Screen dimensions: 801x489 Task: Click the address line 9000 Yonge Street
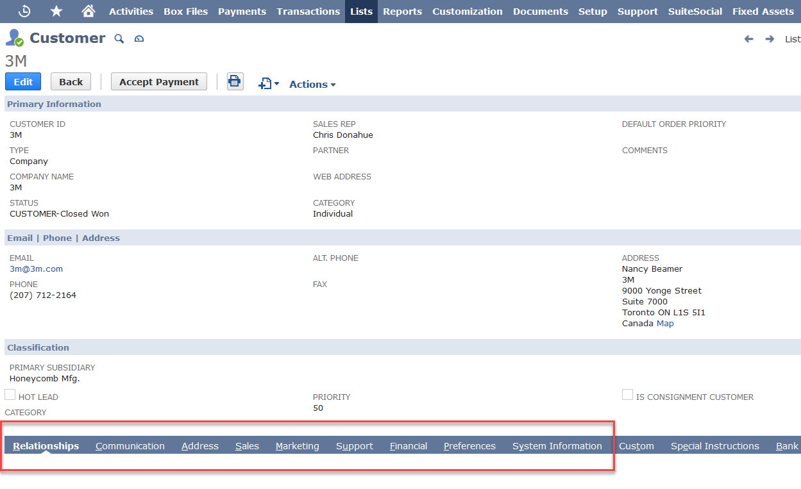(x=662, y=291)
